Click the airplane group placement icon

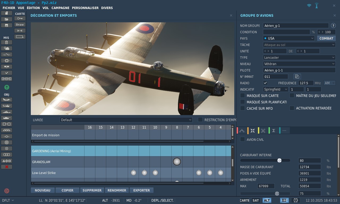pos(7,100)
